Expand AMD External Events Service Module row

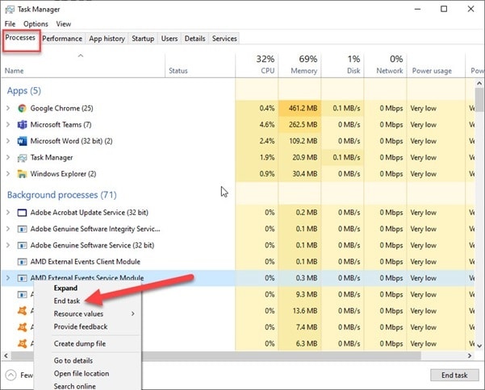coord(8,278)
